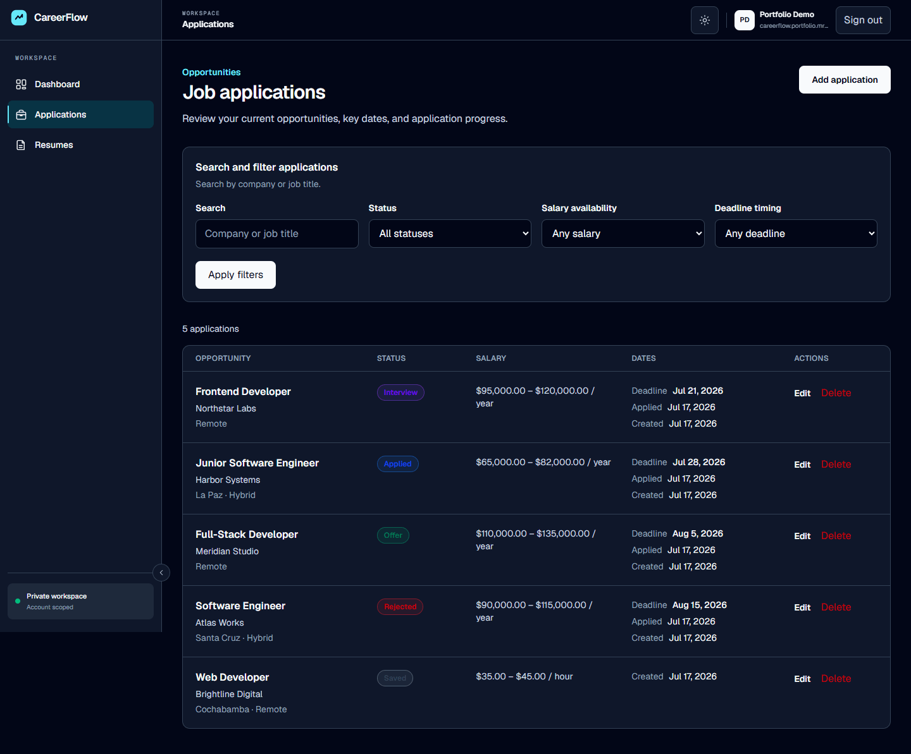Screen dimensions: 911x754
Task: Edit the Software Engineer application at Atlas Works
Action: (x=802, y=607)
